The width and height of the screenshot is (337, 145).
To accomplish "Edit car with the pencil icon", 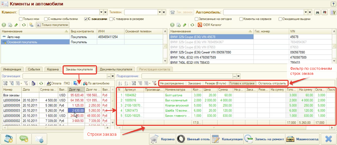I will coord(184,25).
